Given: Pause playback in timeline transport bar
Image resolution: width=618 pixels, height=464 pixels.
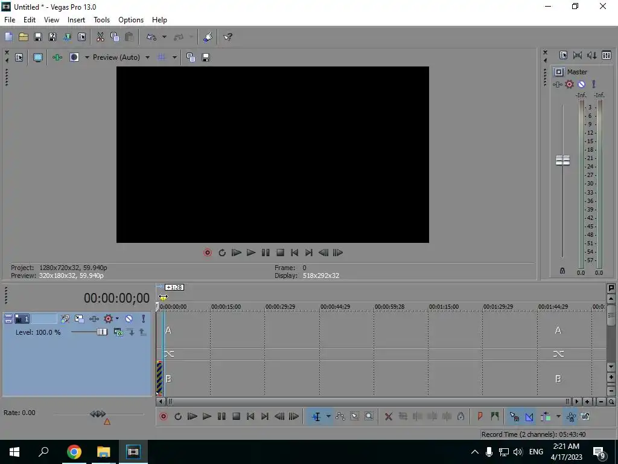Looking at the screenshot, I should pos(221,416).
